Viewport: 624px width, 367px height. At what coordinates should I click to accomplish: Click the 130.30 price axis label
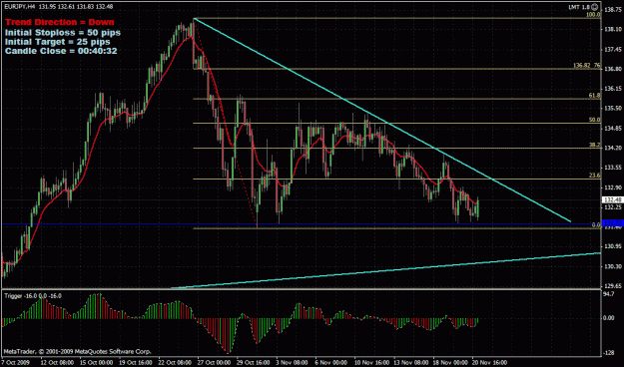(613, 266)
